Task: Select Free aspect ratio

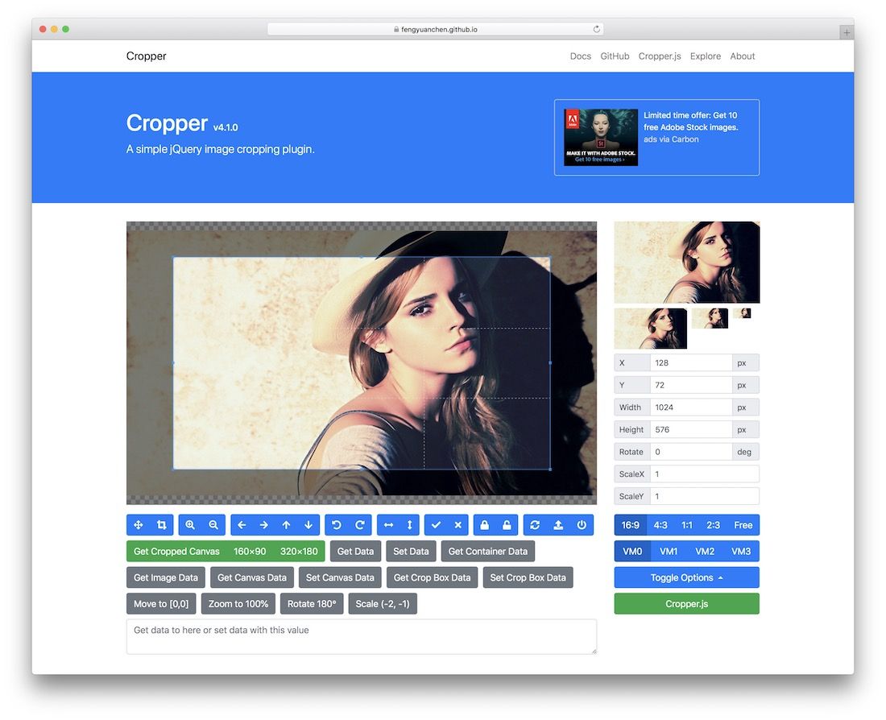Action: [x=743, y=525]
